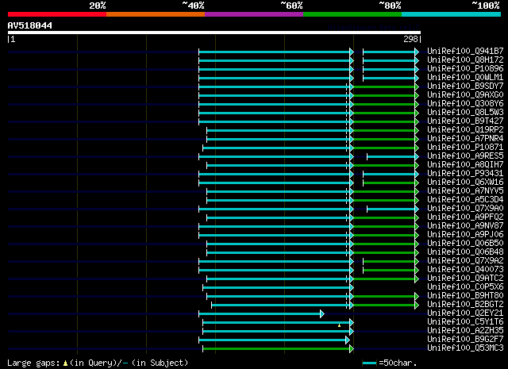Click UniRef100_Q7X9A0 label
The height and width of the screenshot is (369, 508).
pyautogui.click(x=465, y=209)
